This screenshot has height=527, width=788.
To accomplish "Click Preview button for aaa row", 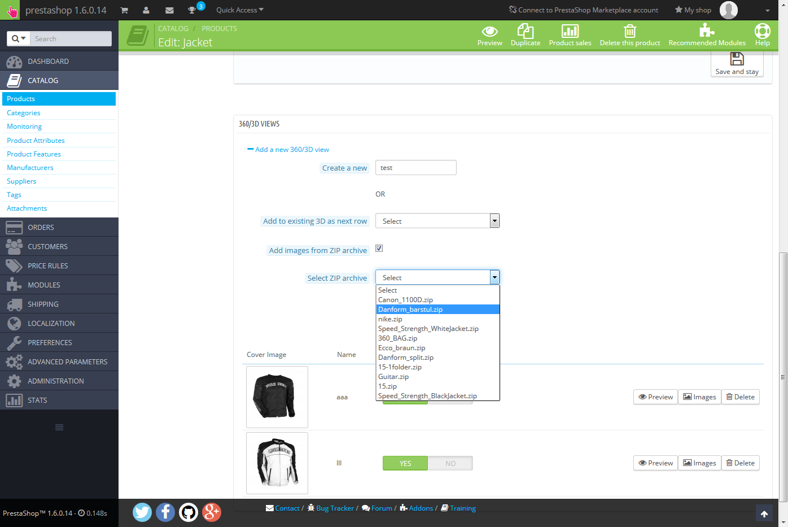I will [x=655, y=397].
